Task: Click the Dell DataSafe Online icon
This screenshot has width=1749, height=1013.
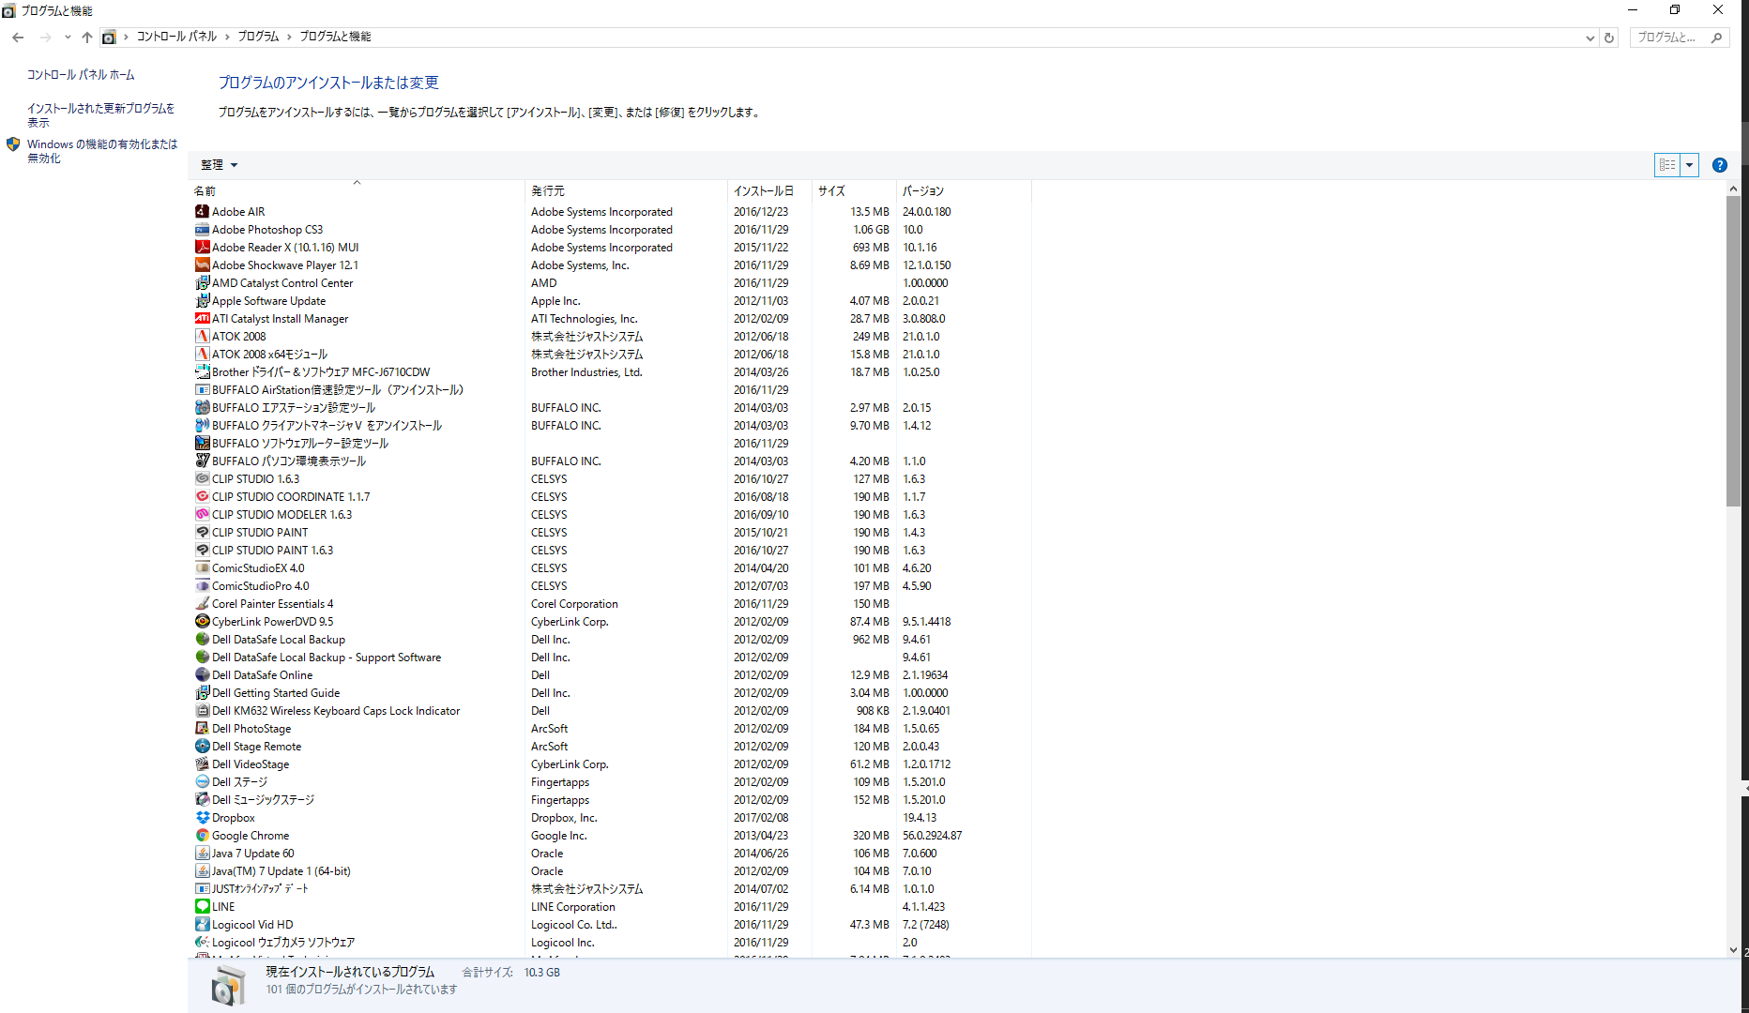Action: pos(202,675)
